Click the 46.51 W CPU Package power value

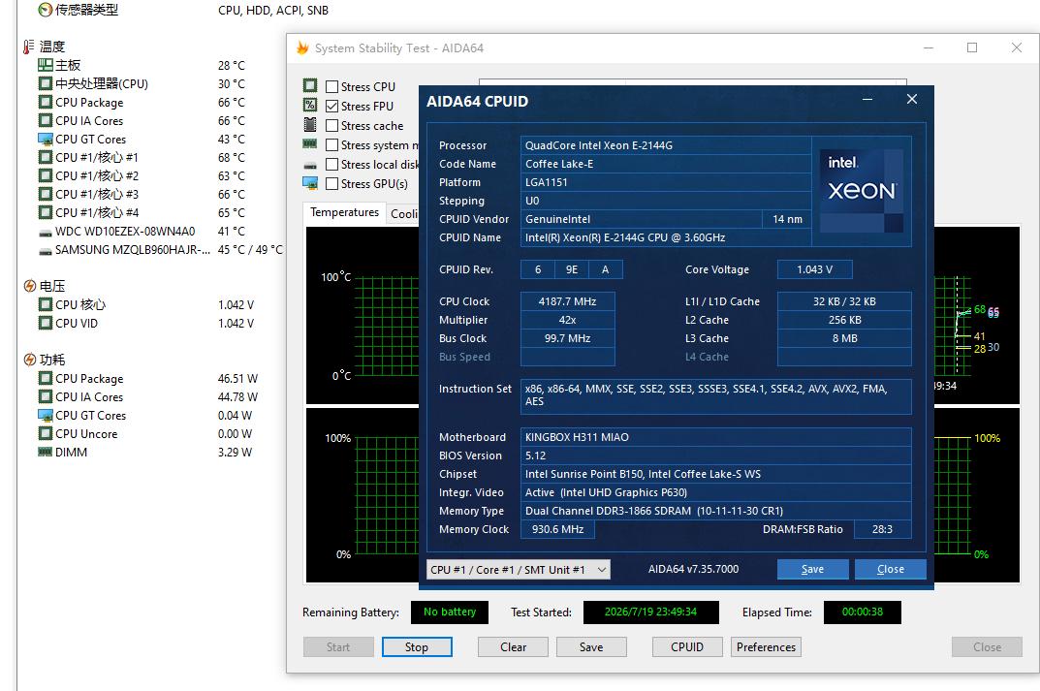click(x=237, y=379)
